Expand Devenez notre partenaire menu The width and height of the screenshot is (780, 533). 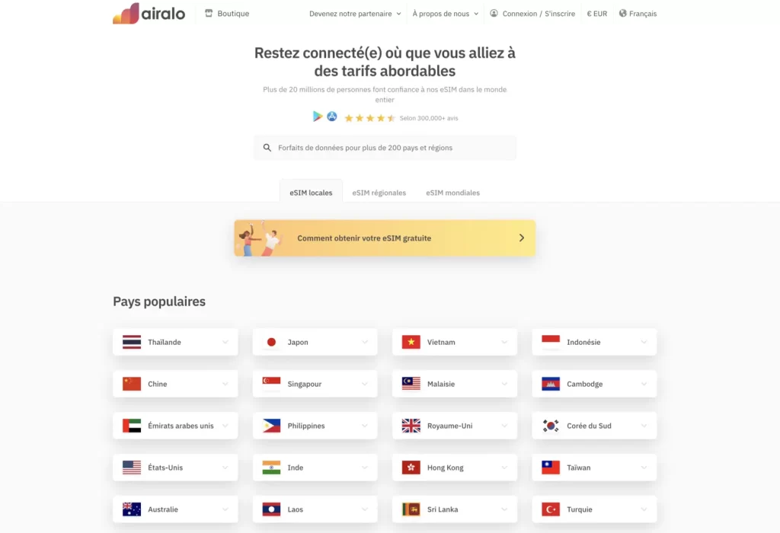tap(355, 14)
